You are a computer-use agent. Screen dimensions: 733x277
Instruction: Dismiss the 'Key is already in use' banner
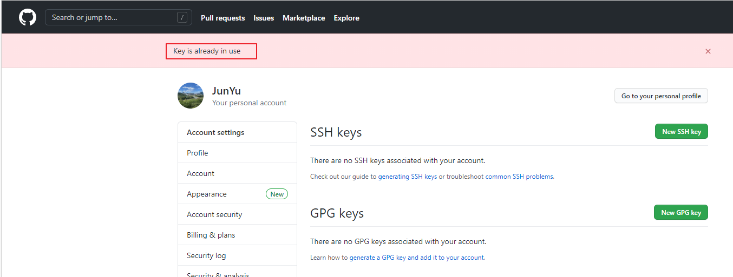tap(708, 51)
